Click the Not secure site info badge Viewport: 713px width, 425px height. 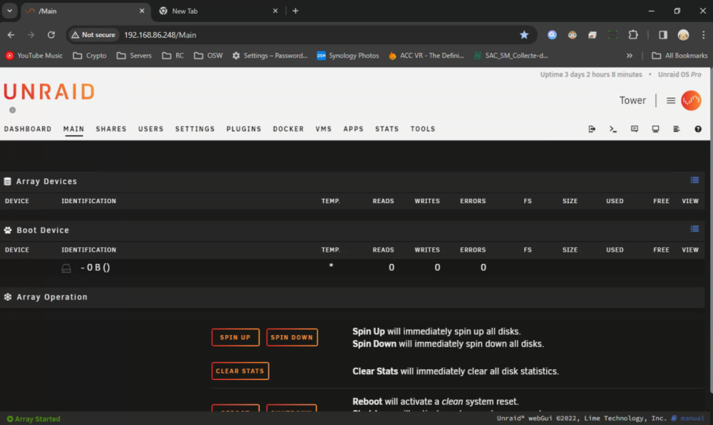93,35
